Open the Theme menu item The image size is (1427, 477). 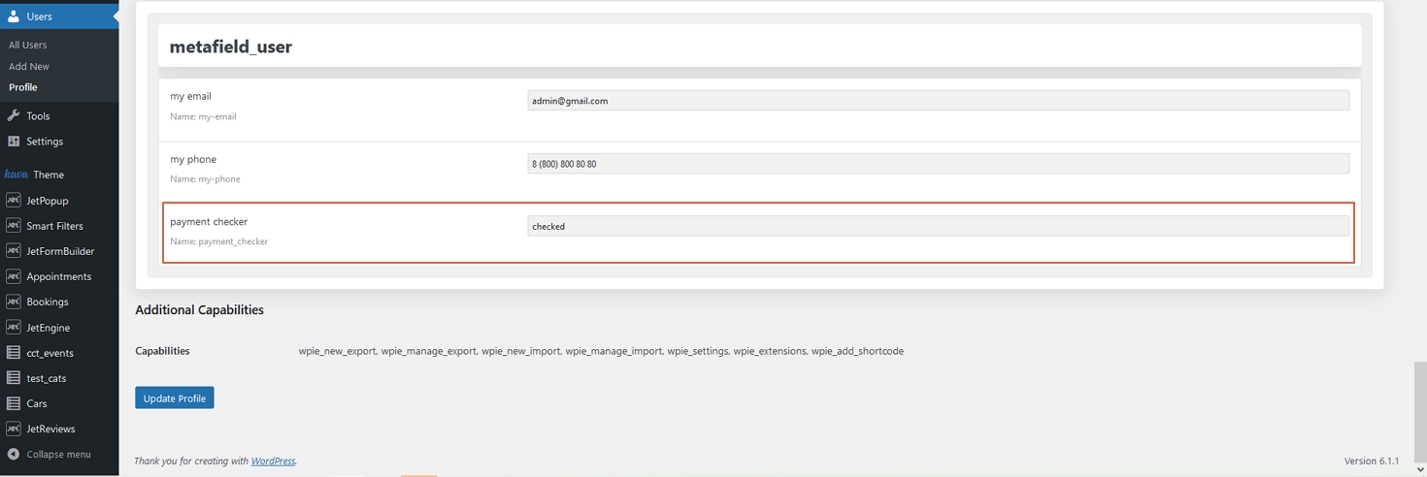tap(59, 175)
